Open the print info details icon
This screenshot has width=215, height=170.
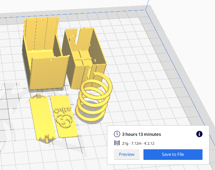coord(199,134)
